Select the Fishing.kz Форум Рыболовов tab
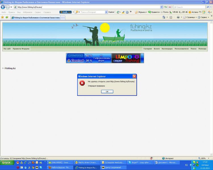213x170 pixels. [x=35, y=18]
